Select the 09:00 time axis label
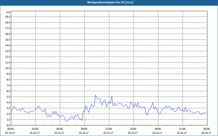This screenshot has height=136, width=218. 84,129
